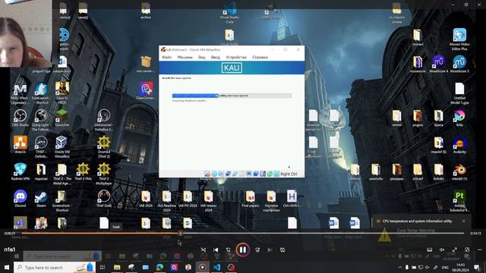Toggle shuffle in the media player
Image resolution: width=486 pixels, height=273 pixels.
tap(203, 249)
